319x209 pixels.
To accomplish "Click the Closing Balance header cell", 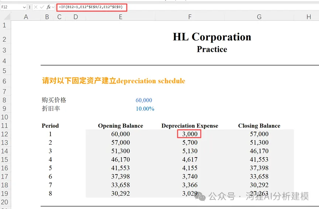I will (259, 126).
